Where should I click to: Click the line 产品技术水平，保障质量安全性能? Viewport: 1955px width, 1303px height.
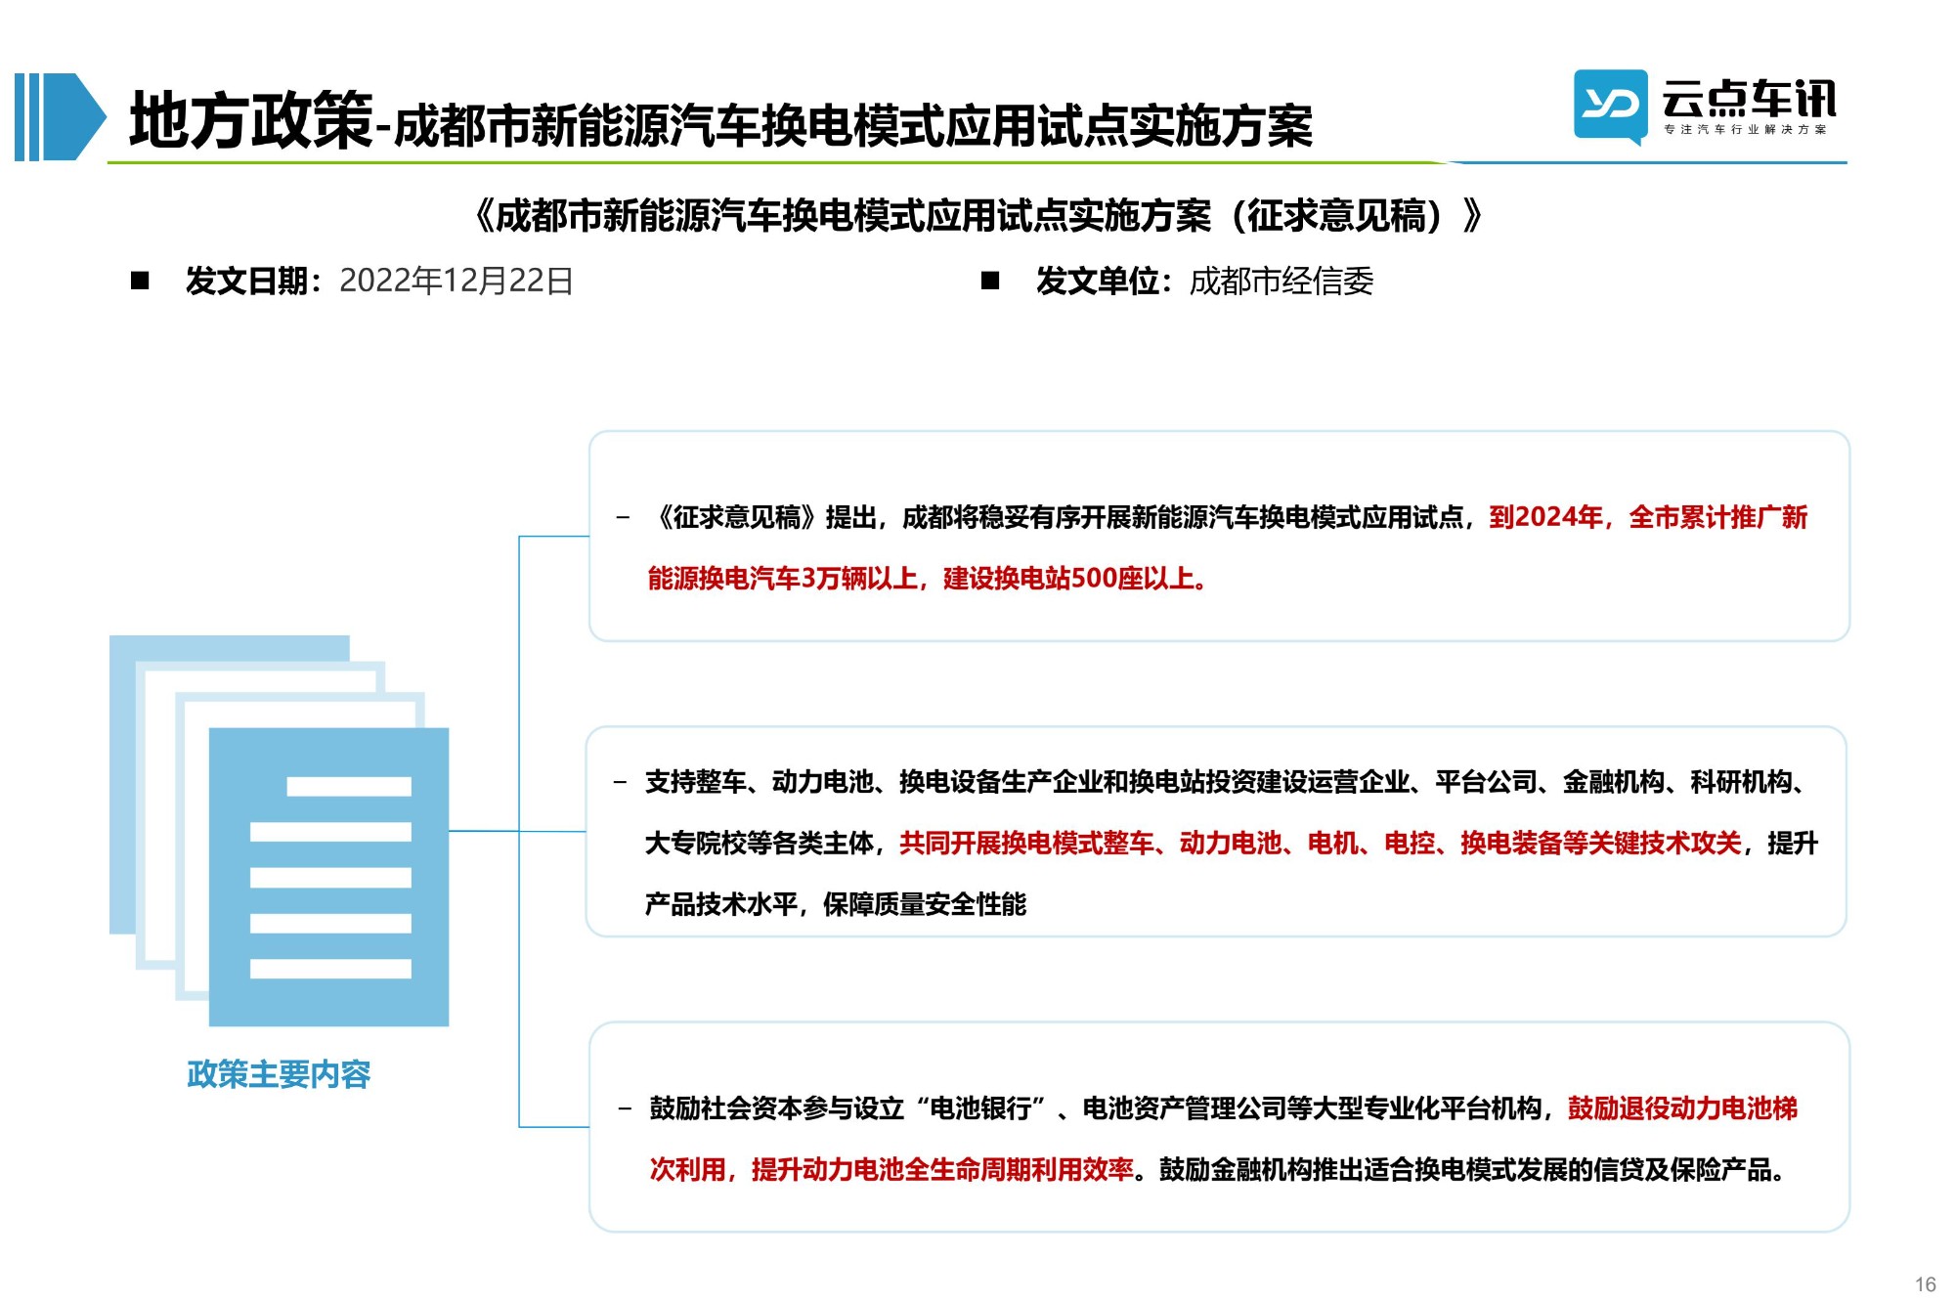pos(836,904)
